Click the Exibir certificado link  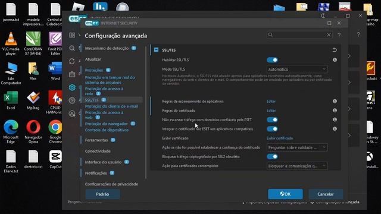(x=280, y=138)
